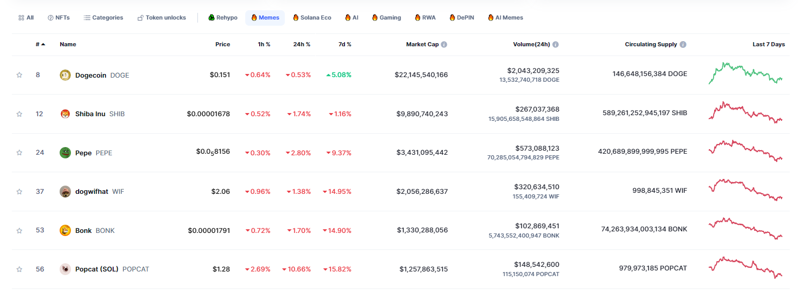Open Dogecoin 7-day sparkline chart
Screen dimensions: 800x290
click(746, 74)
